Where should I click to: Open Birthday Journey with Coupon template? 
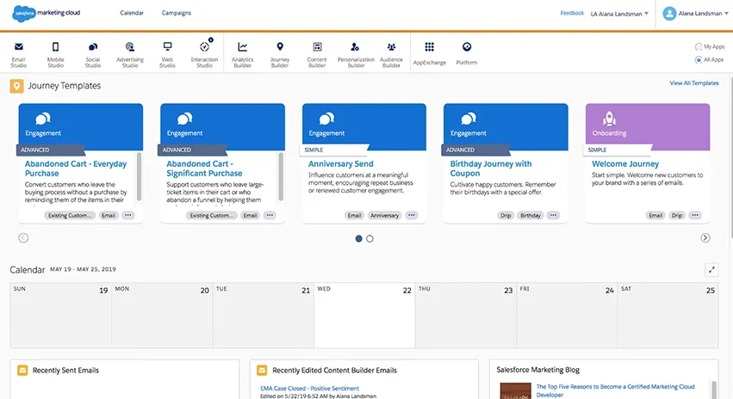491,169
